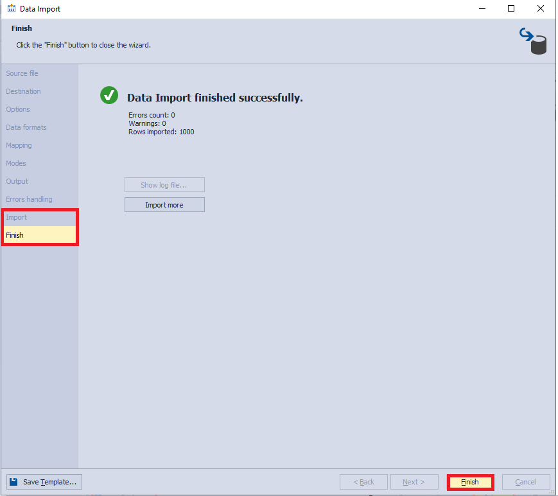Viewport: 558px width, 496px height.
Task: Click the database import icon in header
Action: pos(533,41)
